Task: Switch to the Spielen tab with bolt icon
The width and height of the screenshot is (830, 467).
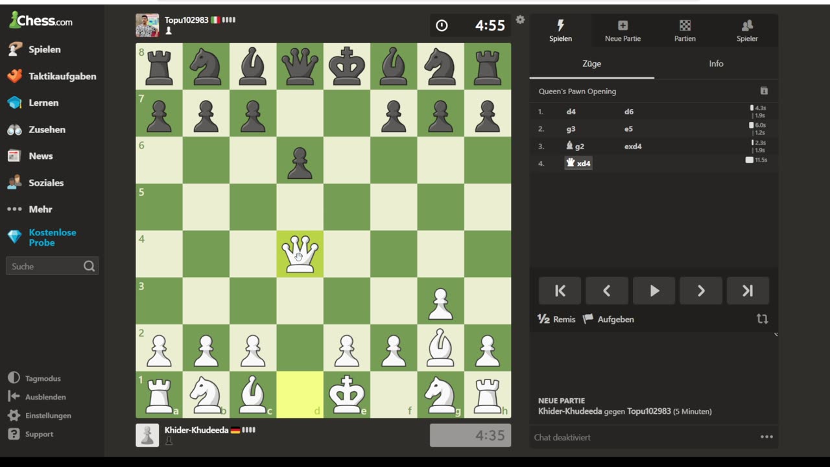Action: pos(560,30)
